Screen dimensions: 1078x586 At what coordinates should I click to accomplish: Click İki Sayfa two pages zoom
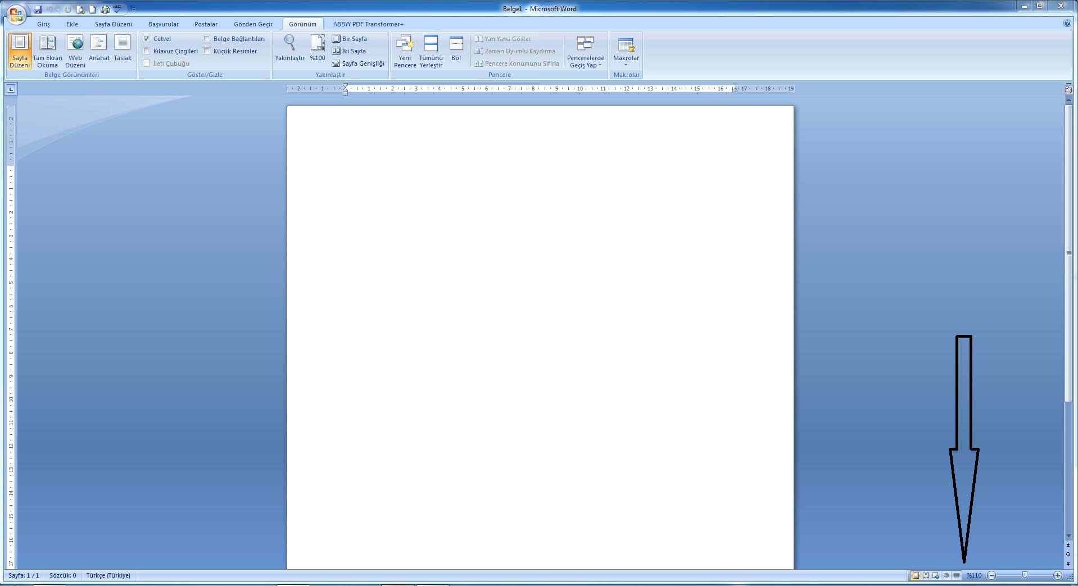click(349, 51)
